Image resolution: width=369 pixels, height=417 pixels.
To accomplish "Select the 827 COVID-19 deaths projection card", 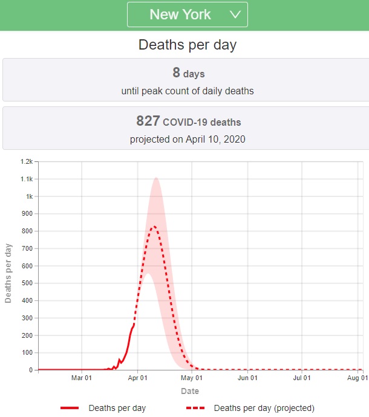I will (x=184, y=128).
